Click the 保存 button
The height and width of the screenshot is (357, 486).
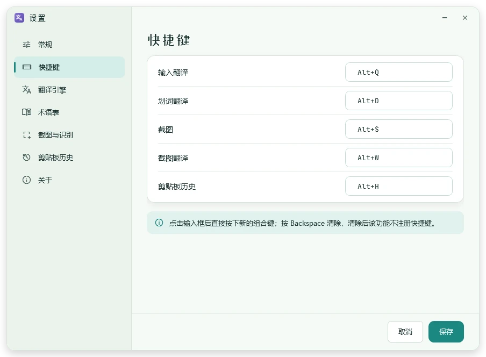pos(446,332)
